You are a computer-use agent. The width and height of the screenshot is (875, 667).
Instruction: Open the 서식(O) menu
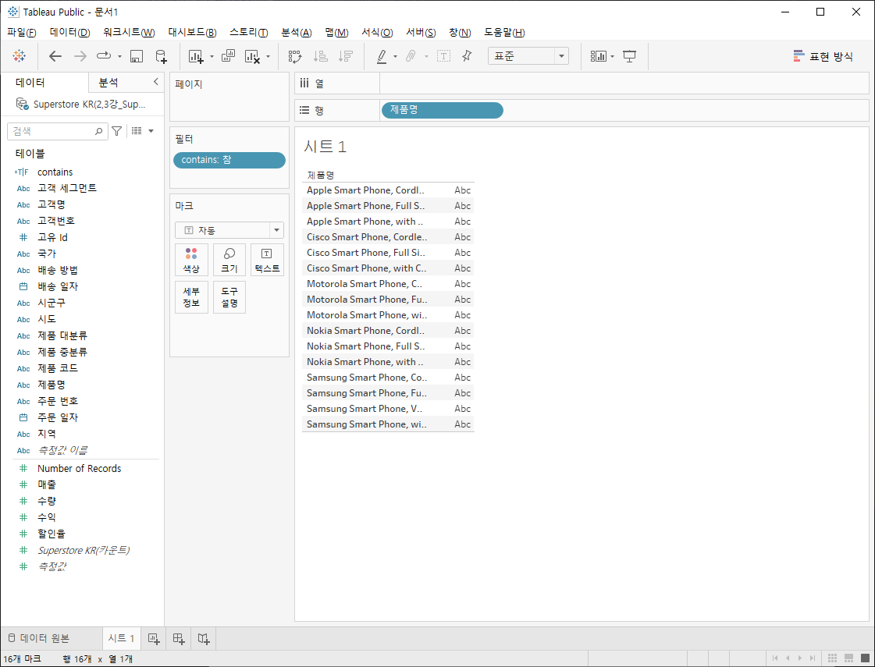tap(377, 32)
